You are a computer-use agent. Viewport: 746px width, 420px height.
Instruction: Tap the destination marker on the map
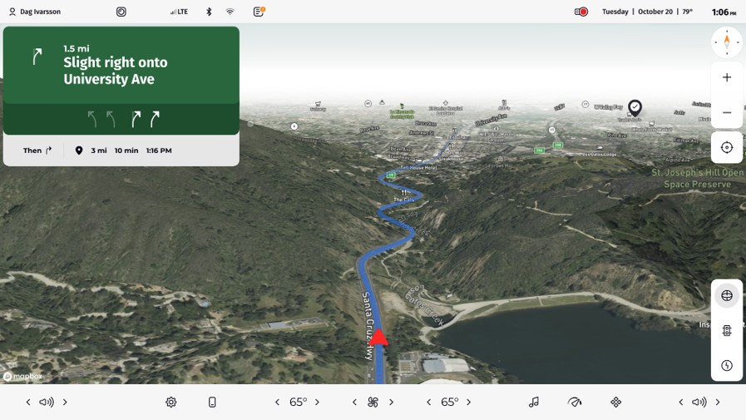[635, 107]
